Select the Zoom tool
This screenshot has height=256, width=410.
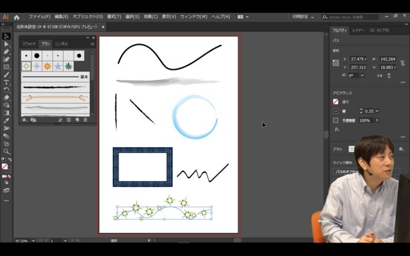coord(6,151)
